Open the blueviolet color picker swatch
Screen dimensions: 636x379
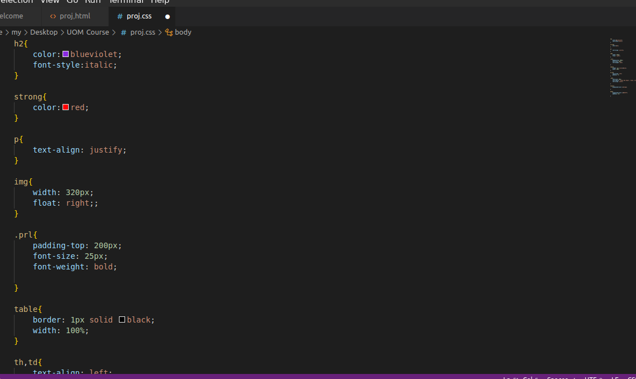tap(66, 54)
